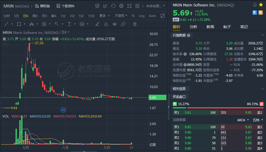Select the pencil brush drawing tool
The width and height of the screenshot is (266, 152).
[98, 24]
